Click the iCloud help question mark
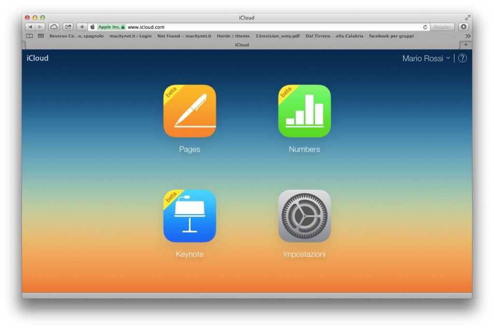Screen dimensions: 494x329 click(x=462, y=58)
